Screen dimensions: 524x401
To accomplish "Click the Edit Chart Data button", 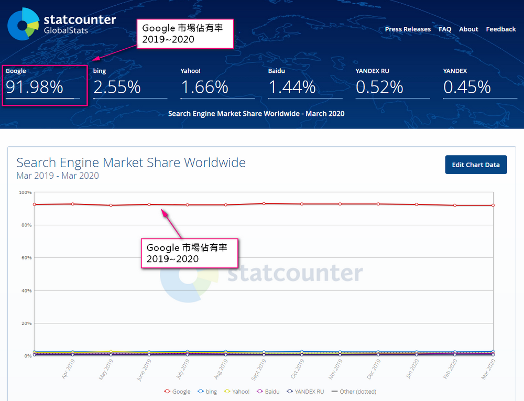I will point(476,165).
